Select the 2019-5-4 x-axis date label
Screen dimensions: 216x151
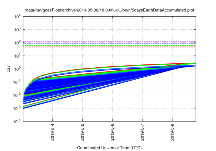(x=53, y=132)
